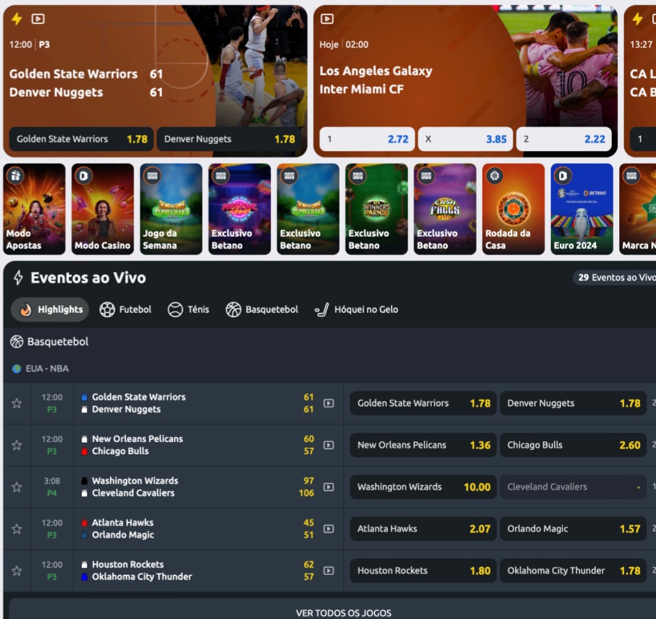
Task: Click VER TODOS OS JOGOS button
Action: [x=343, y=613]
